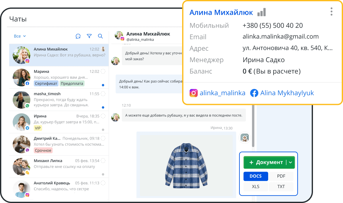343x203 pixels.
Task: Select the TXT document format
Action: 281,186
